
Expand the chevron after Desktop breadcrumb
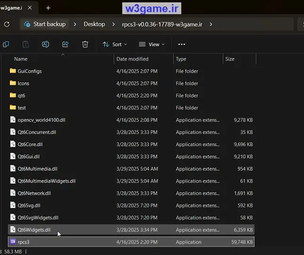pyautogui.click(x=113, y=25)
